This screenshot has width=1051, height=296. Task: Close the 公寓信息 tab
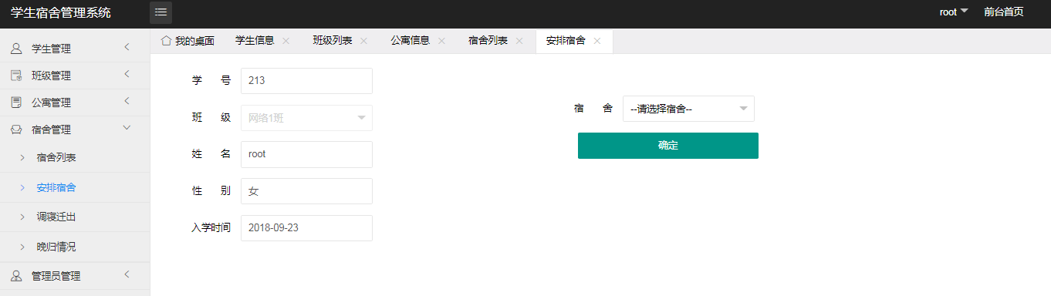[x=441, y=41]
